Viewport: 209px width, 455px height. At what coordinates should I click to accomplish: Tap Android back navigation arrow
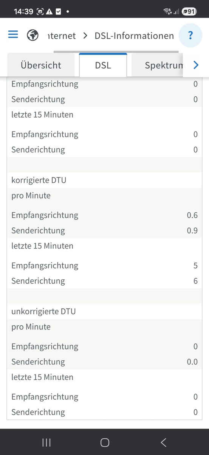click(x=163, y=442)
